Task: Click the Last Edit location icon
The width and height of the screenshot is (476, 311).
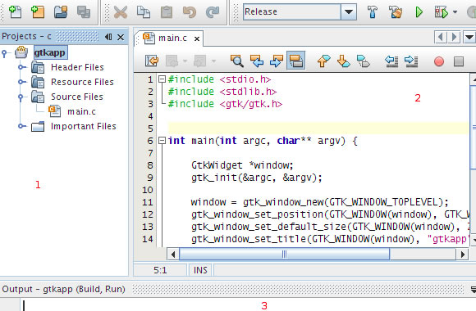Action: [x=152, y=61]
